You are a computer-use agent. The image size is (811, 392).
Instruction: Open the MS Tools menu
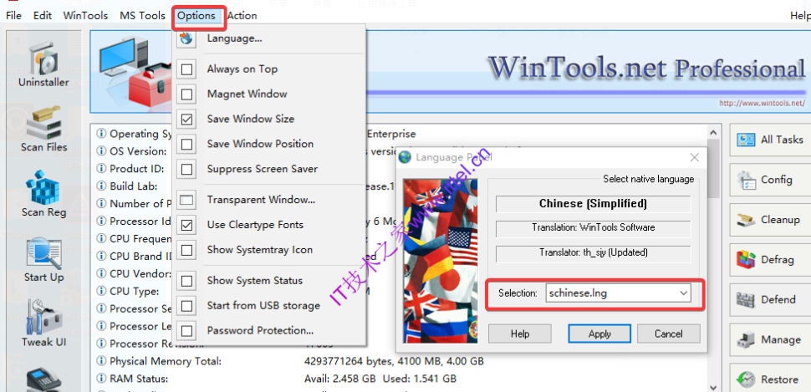[142, 15]
